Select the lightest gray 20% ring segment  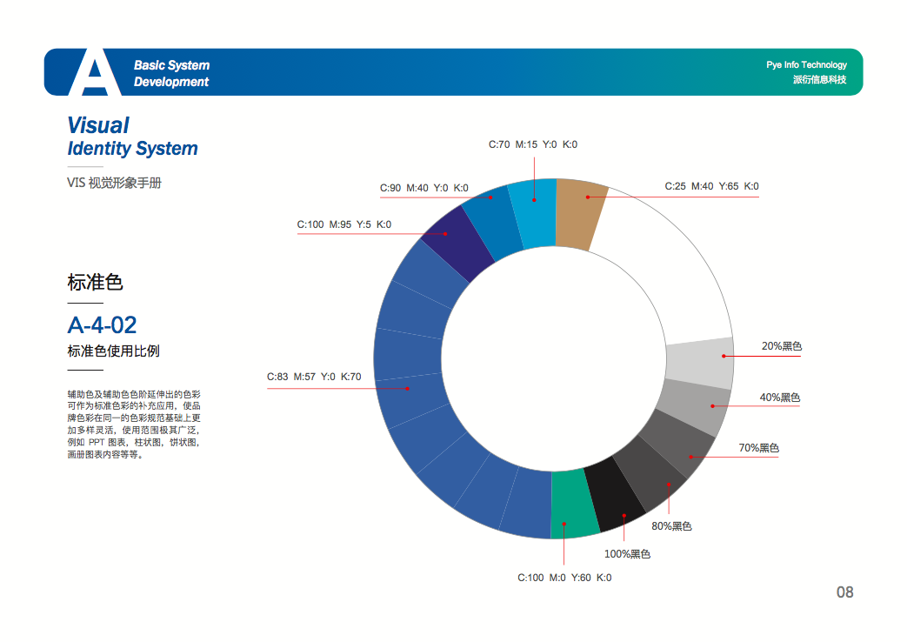(x=700, y=363)
